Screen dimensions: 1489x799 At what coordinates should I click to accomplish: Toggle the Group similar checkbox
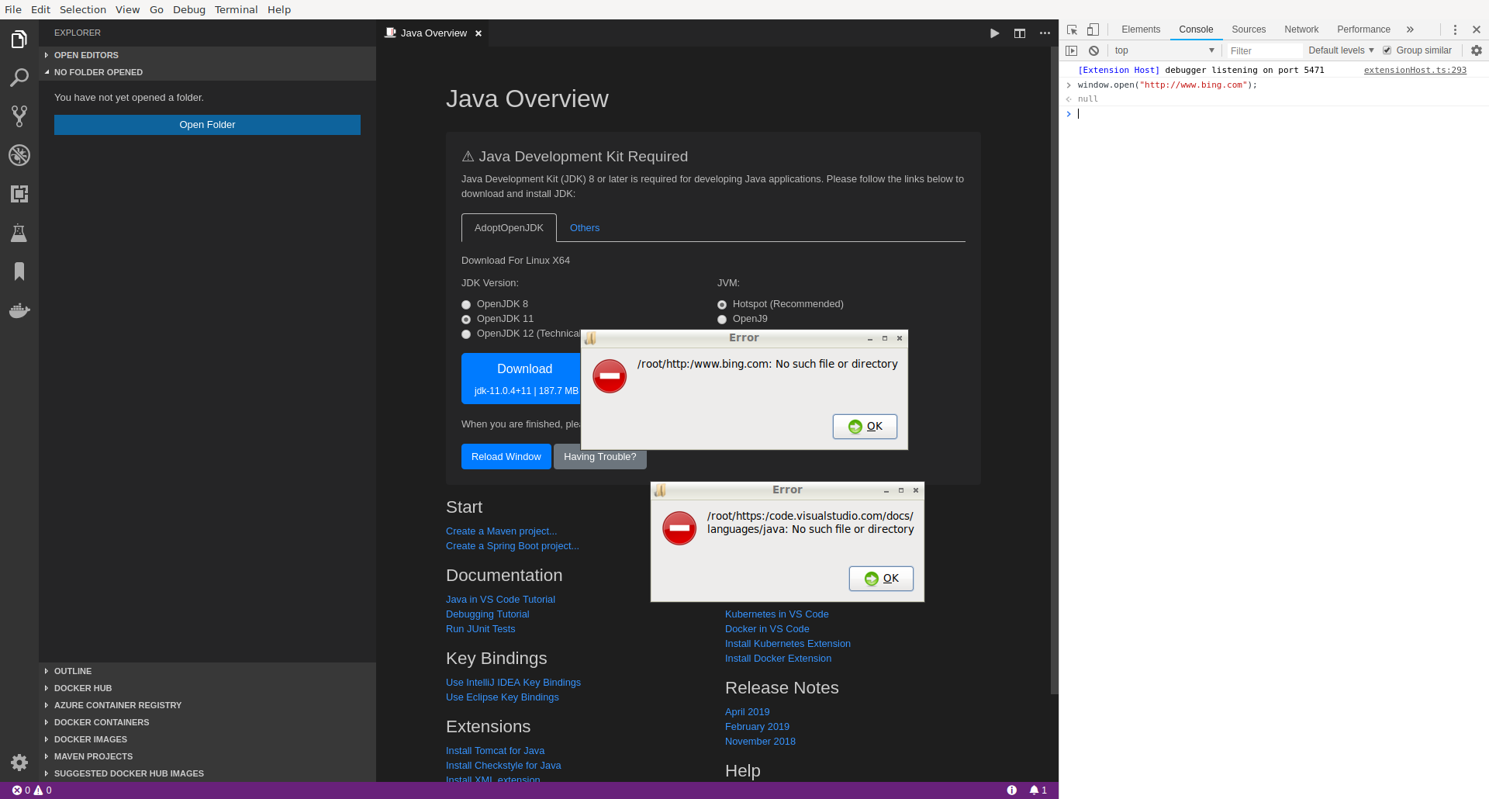[x=1387, y=50]
